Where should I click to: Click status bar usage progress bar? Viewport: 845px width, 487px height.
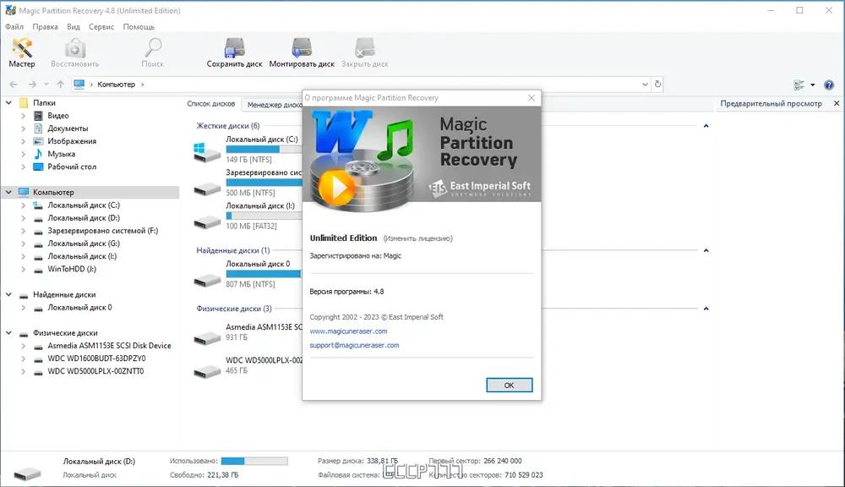254,461
